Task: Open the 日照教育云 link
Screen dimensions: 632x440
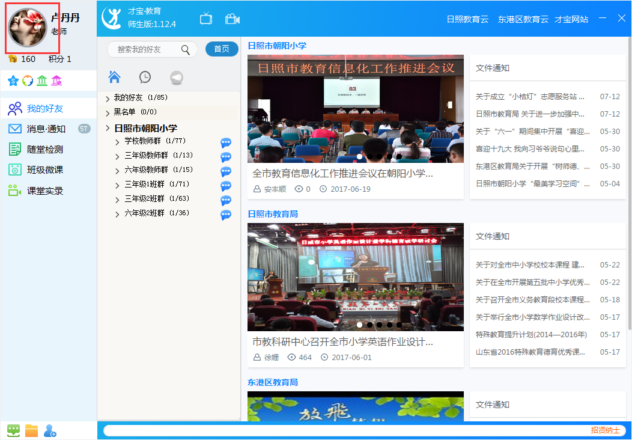Action: click(x=467, y=19)
